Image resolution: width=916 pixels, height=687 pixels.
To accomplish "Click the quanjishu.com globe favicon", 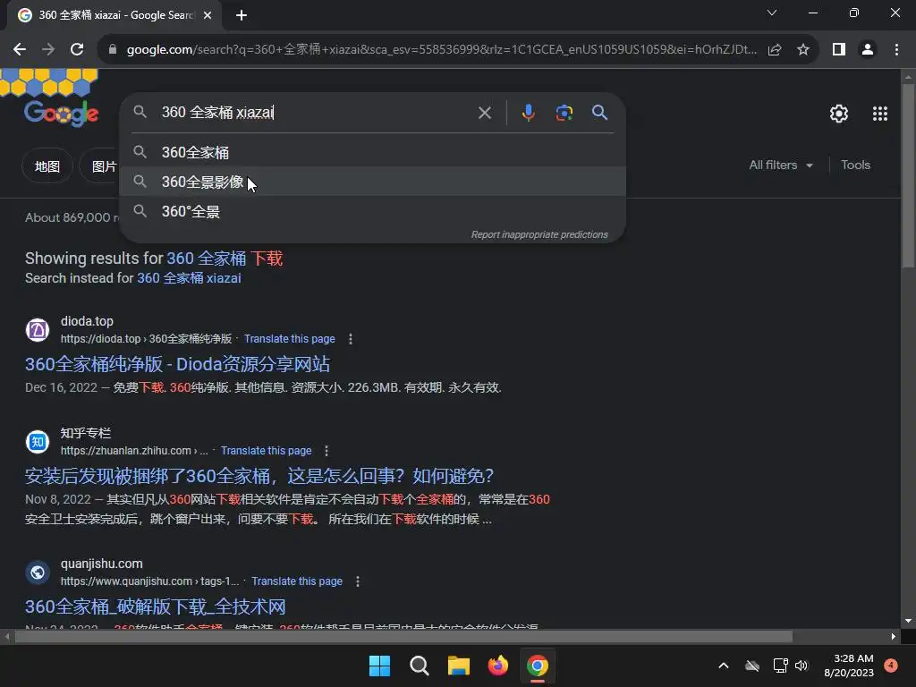I will [x=38, y=572].
